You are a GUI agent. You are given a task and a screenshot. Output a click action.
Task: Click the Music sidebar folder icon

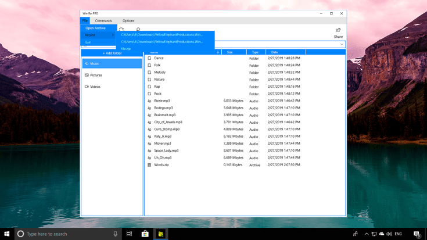(87, 63)
